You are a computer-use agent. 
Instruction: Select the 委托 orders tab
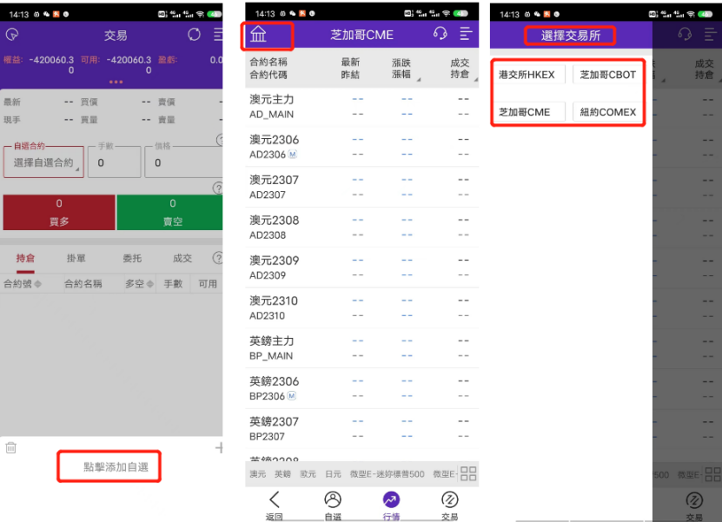point(132,258)
